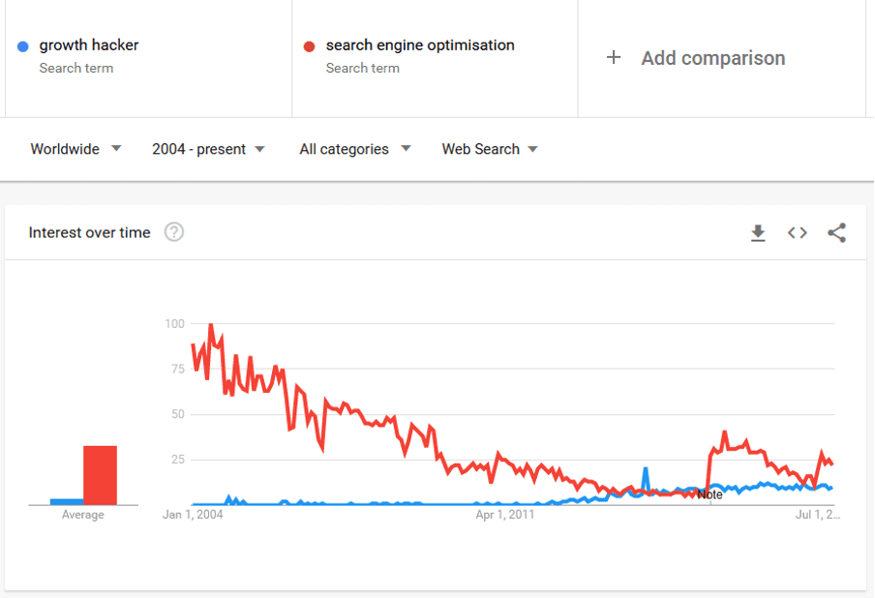This screenshot has width=875, height=598.
Task: Open help for Interest over time
Action: (174, 231)
